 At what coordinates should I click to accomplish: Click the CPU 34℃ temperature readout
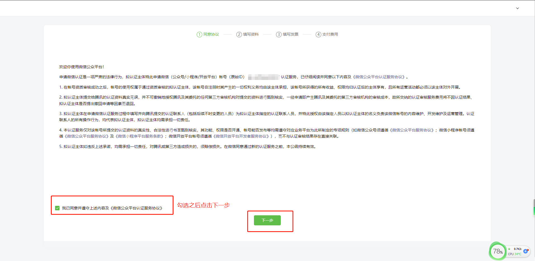(515, 254)
